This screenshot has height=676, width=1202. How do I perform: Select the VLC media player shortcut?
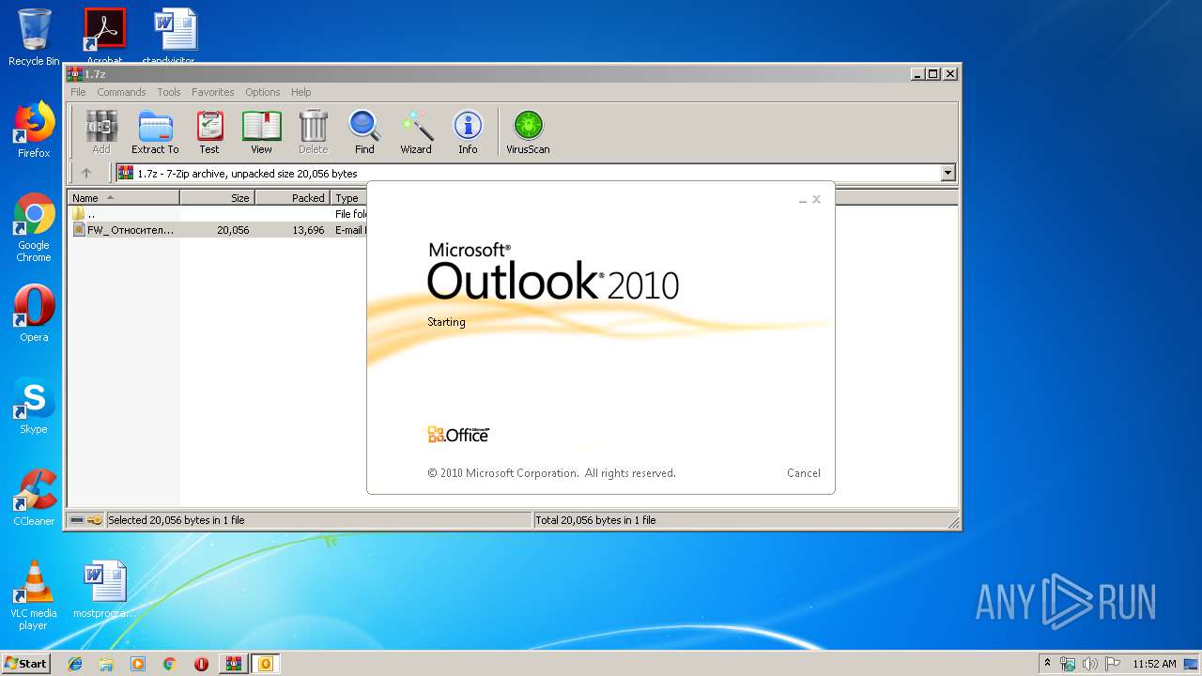[34, 595]
